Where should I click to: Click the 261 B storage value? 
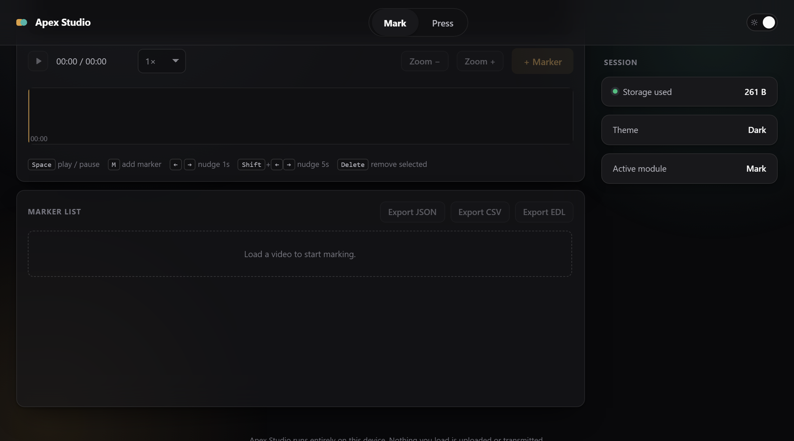755,92
